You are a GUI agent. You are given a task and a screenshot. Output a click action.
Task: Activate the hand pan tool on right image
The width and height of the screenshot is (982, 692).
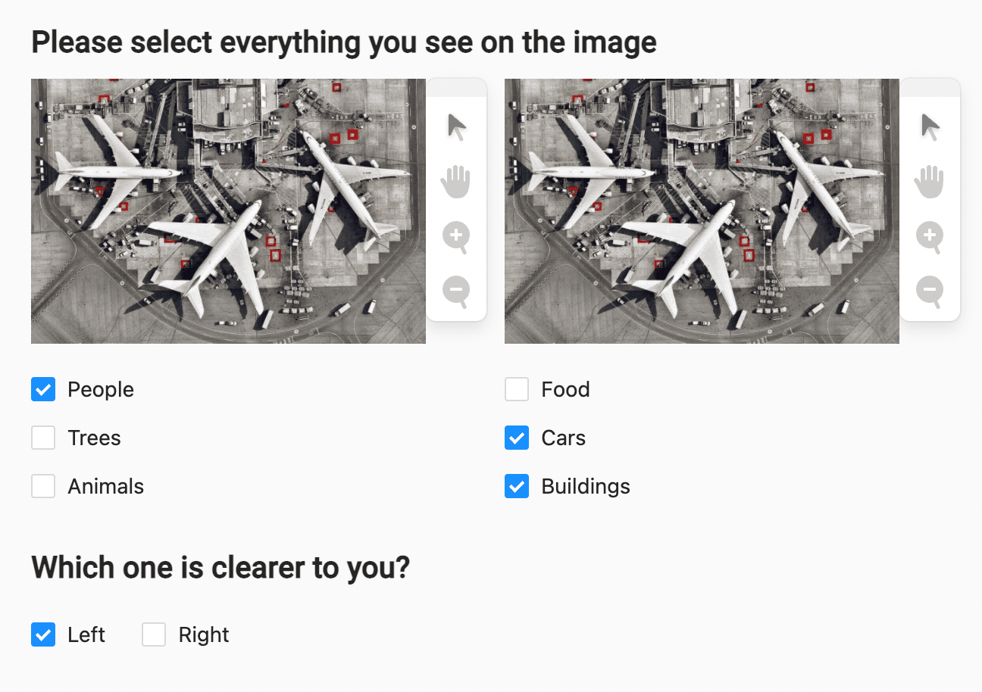point(930,182)
